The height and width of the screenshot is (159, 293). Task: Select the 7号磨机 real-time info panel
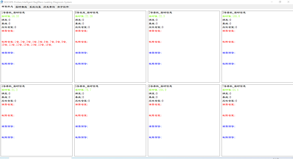coord(257,120)
